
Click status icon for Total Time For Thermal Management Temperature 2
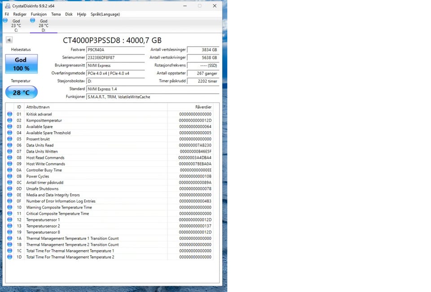[9, 257]
